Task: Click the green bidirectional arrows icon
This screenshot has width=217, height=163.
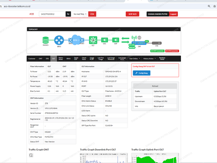Action: pos(125,40)
